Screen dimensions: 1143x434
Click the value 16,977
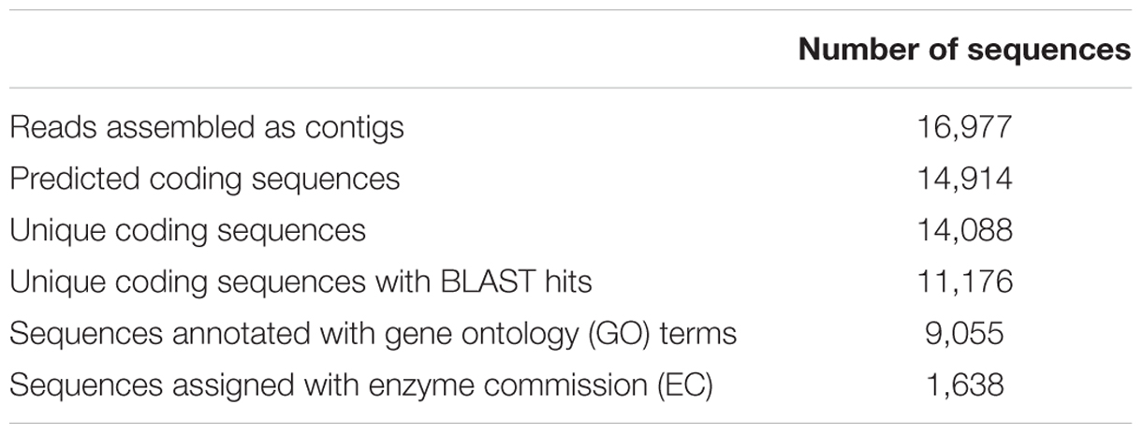(964, 126)
